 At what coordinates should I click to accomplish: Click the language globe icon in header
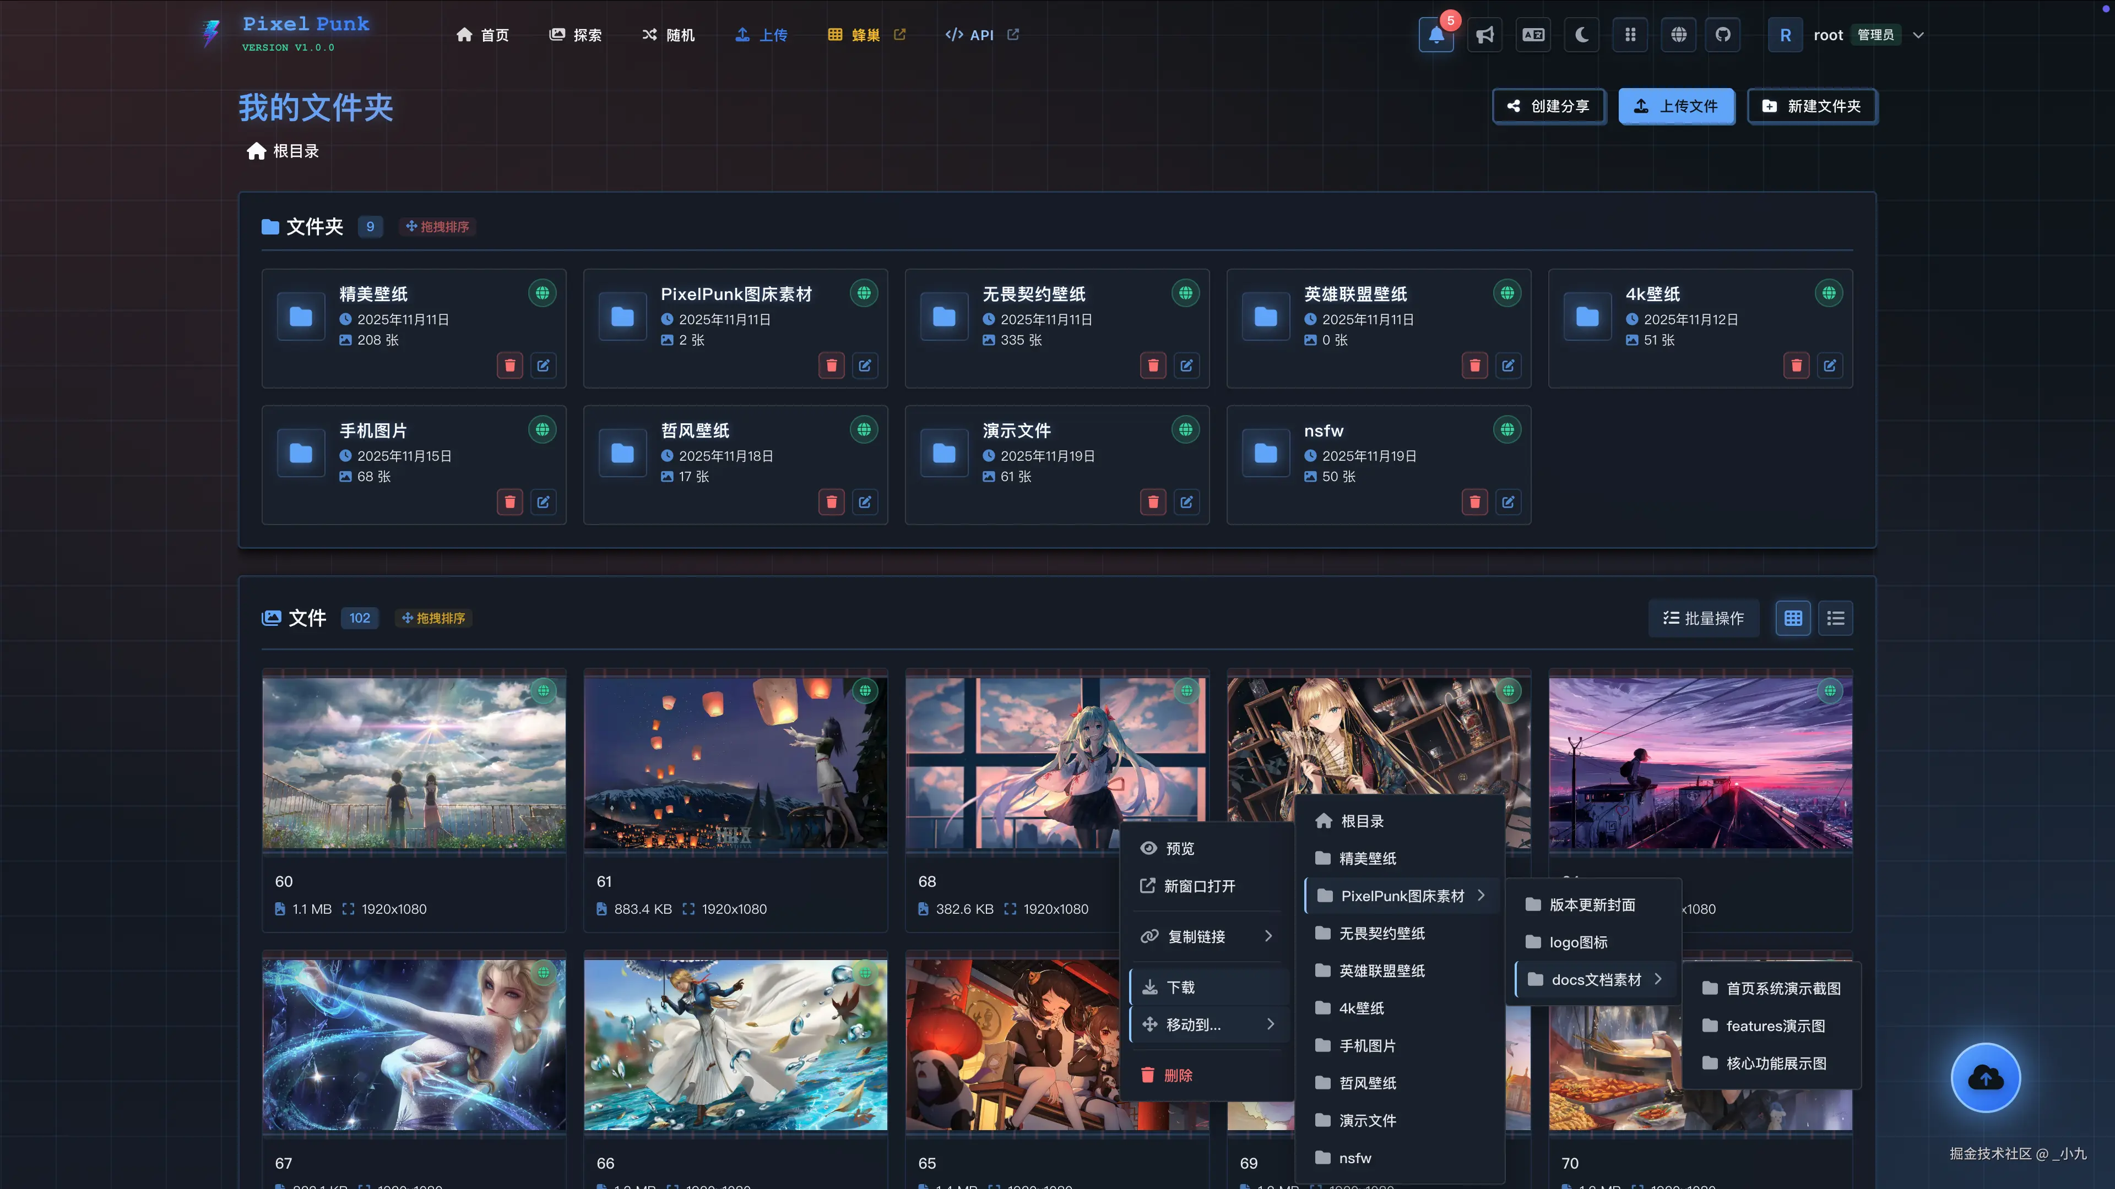pos(1678,35)
